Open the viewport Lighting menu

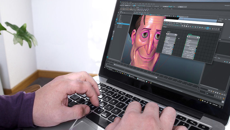click(x=140, y=13)
